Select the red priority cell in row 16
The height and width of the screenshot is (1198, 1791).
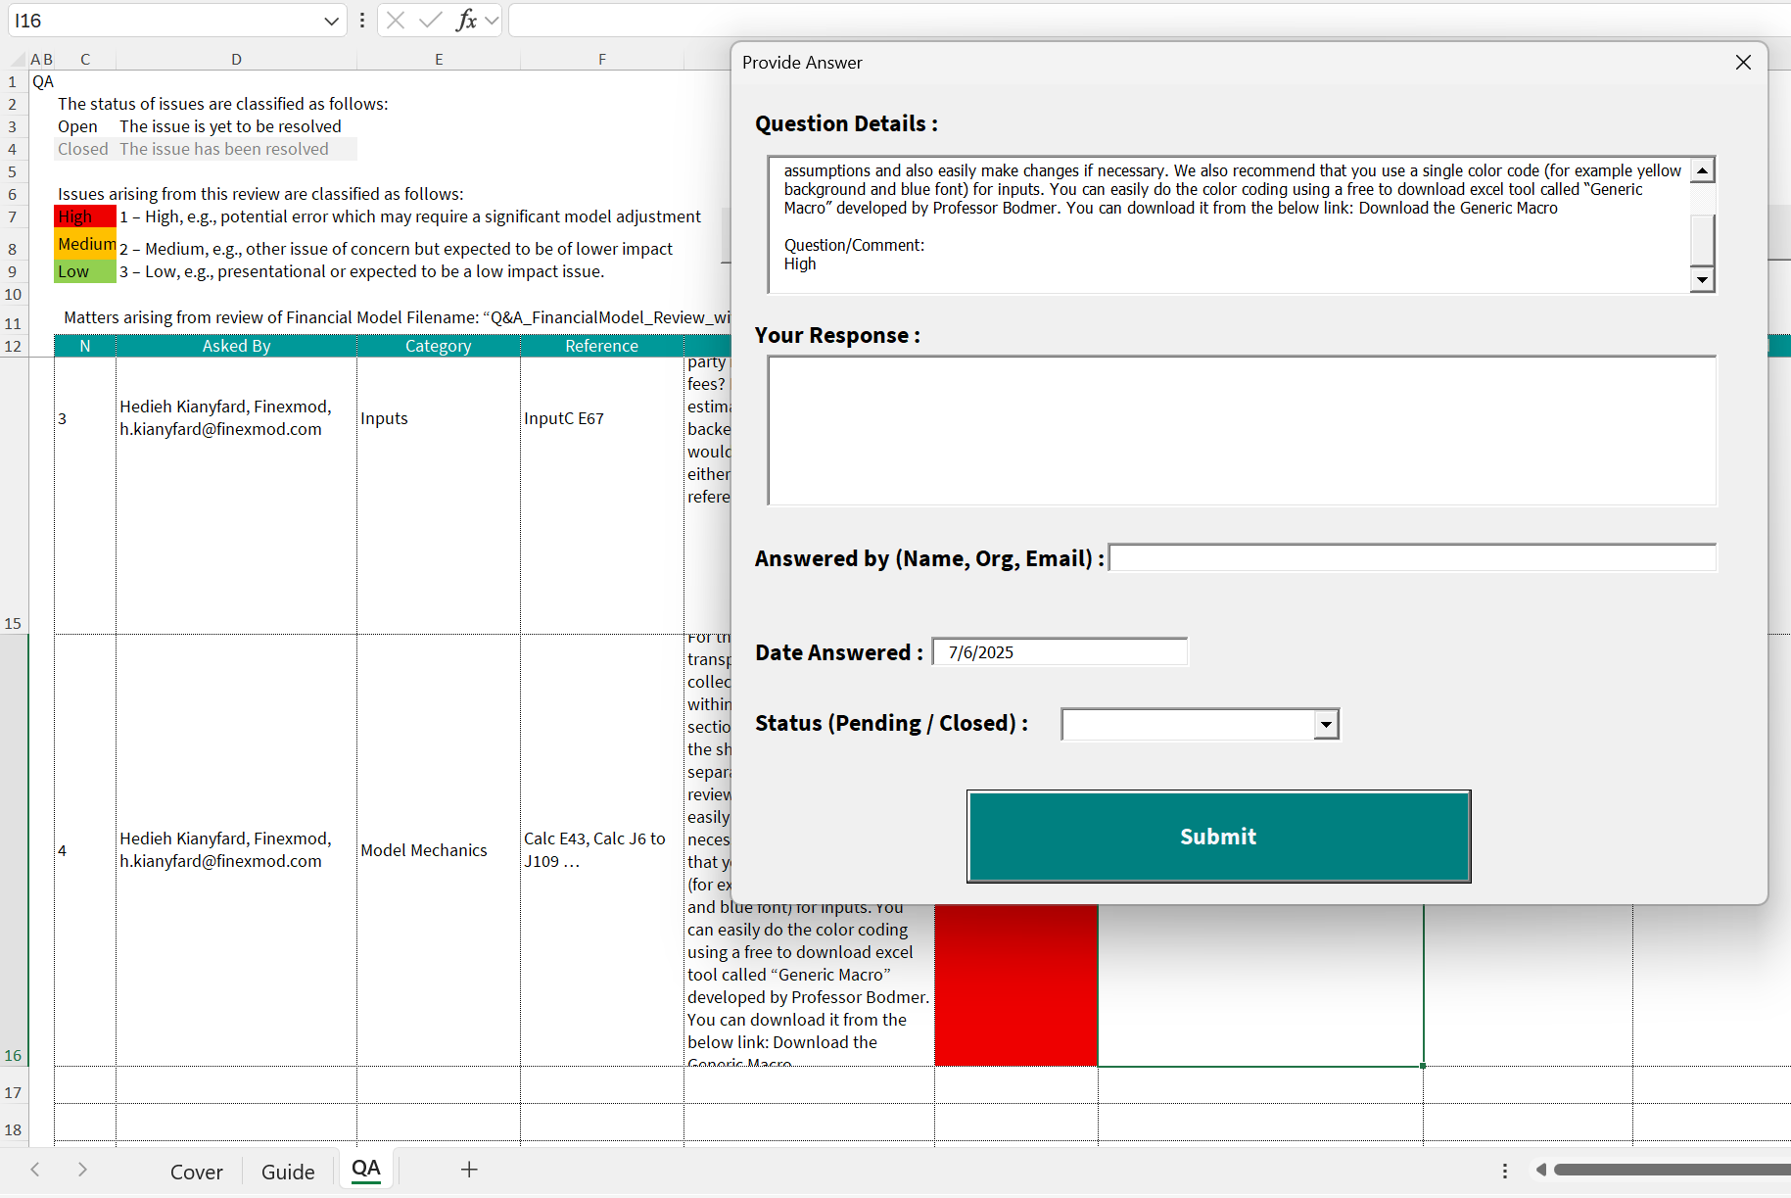1016,984
